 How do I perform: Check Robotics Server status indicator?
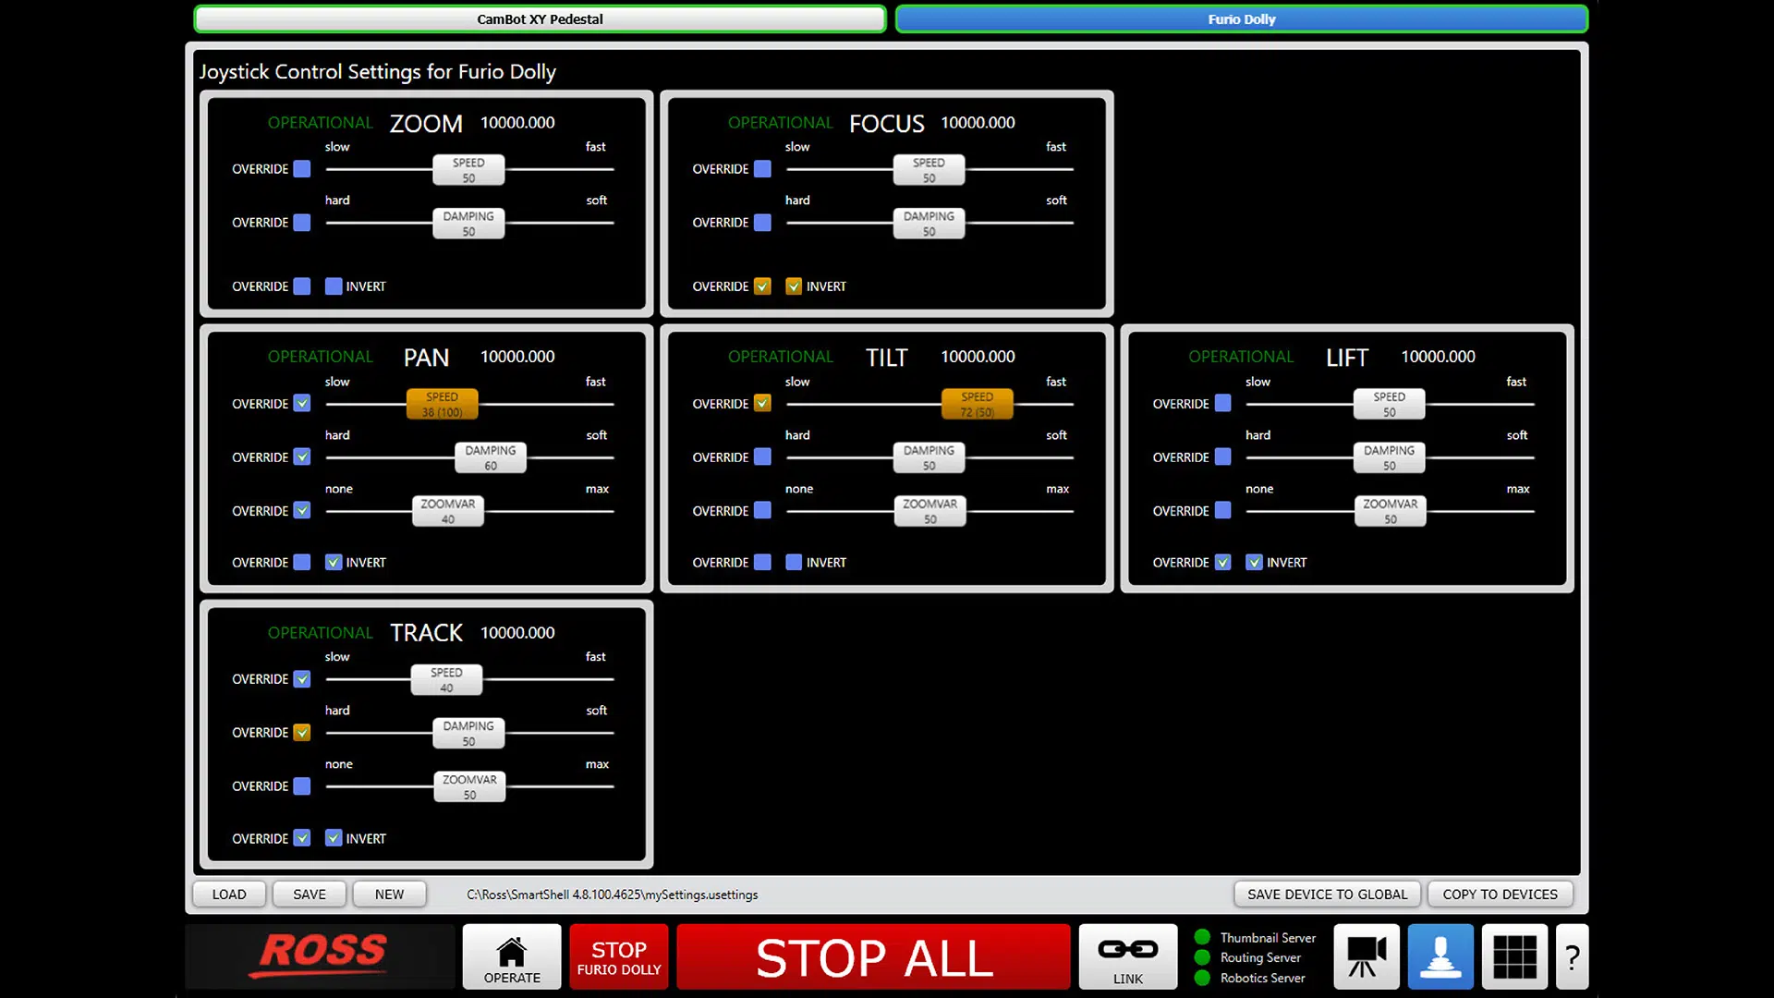point(1202,978)
